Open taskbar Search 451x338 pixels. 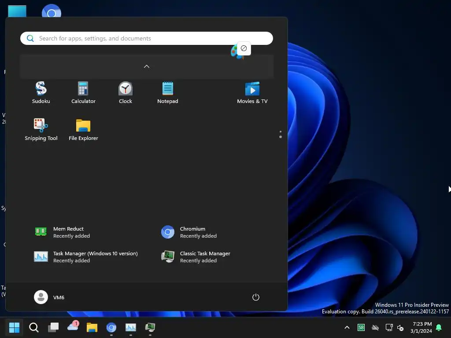[x=33, y=327]
